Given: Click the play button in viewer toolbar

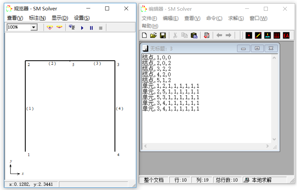Looking at the screenshot, I should tap(82, 28).
